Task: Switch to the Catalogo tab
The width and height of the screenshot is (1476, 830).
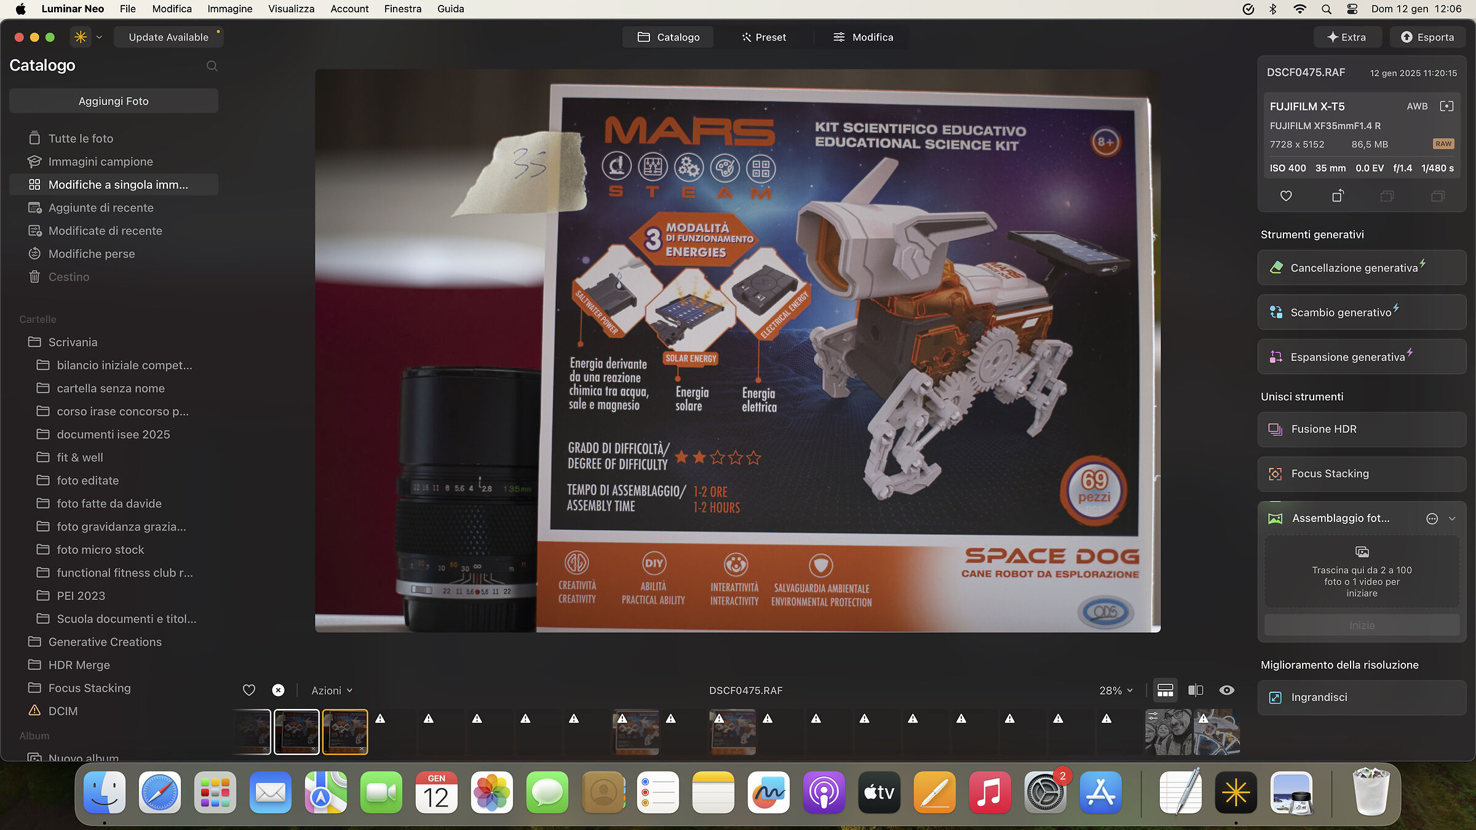Action: click(x=669, y=37)
